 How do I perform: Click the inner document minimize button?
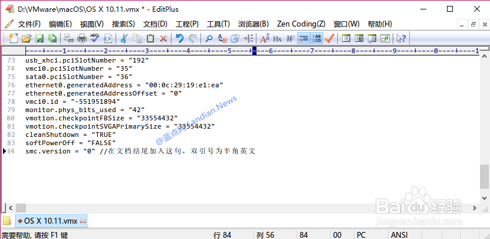tap(463, 24)
